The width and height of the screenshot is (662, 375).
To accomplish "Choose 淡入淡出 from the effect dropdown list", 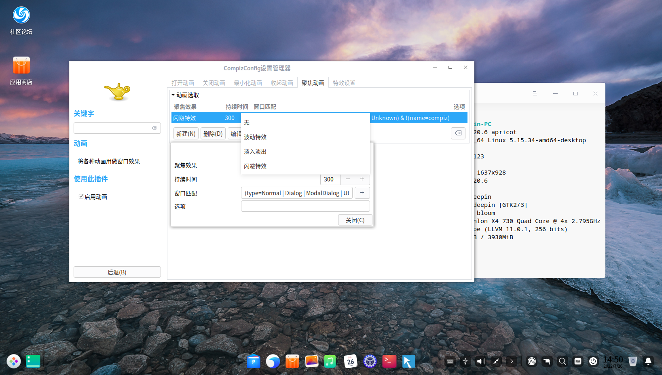I will coord(305,152).
